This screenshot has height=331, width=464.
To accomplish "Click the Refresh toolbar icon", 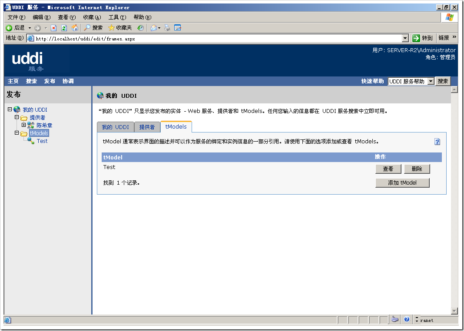I will pos(64,28).
